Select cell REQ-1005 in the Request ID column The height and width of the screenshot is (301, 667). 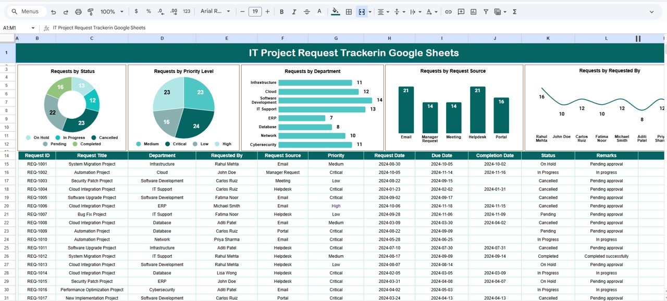[x=37, y=197]
